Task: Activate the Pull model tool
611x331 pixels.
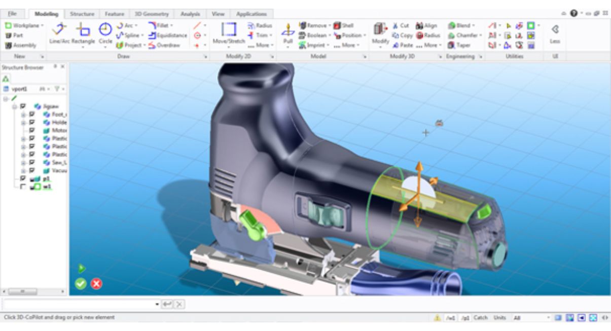Action: (x=288, y=33)
